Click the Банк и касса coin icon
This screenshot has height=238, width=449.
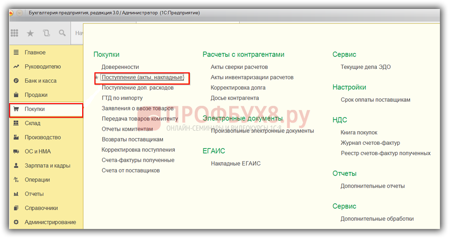(x=16, y=81)
